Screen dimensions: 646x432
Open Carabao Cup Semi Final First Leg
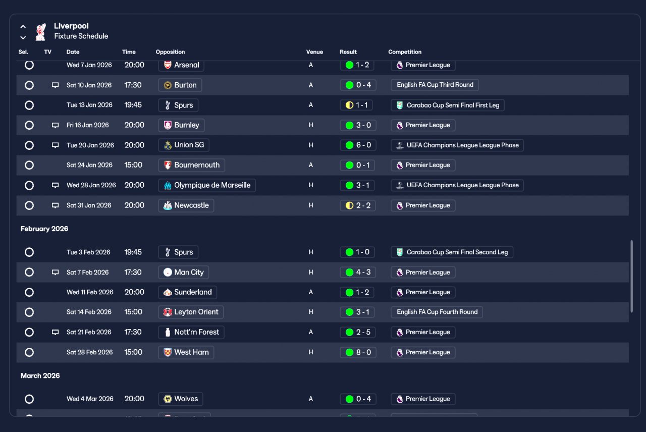click(448, 105)
